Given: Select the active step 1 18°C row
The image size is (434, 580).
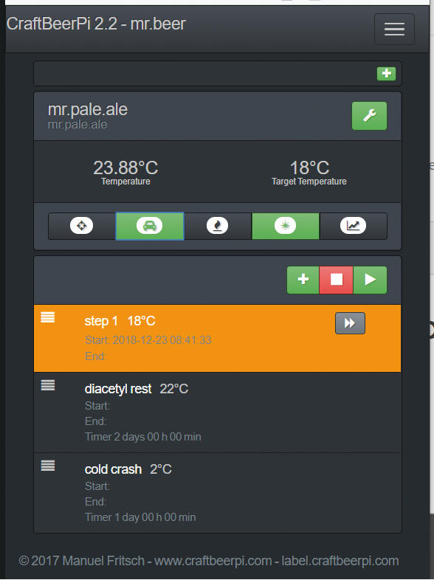Looking at the screenshot, I should point(218,338).
